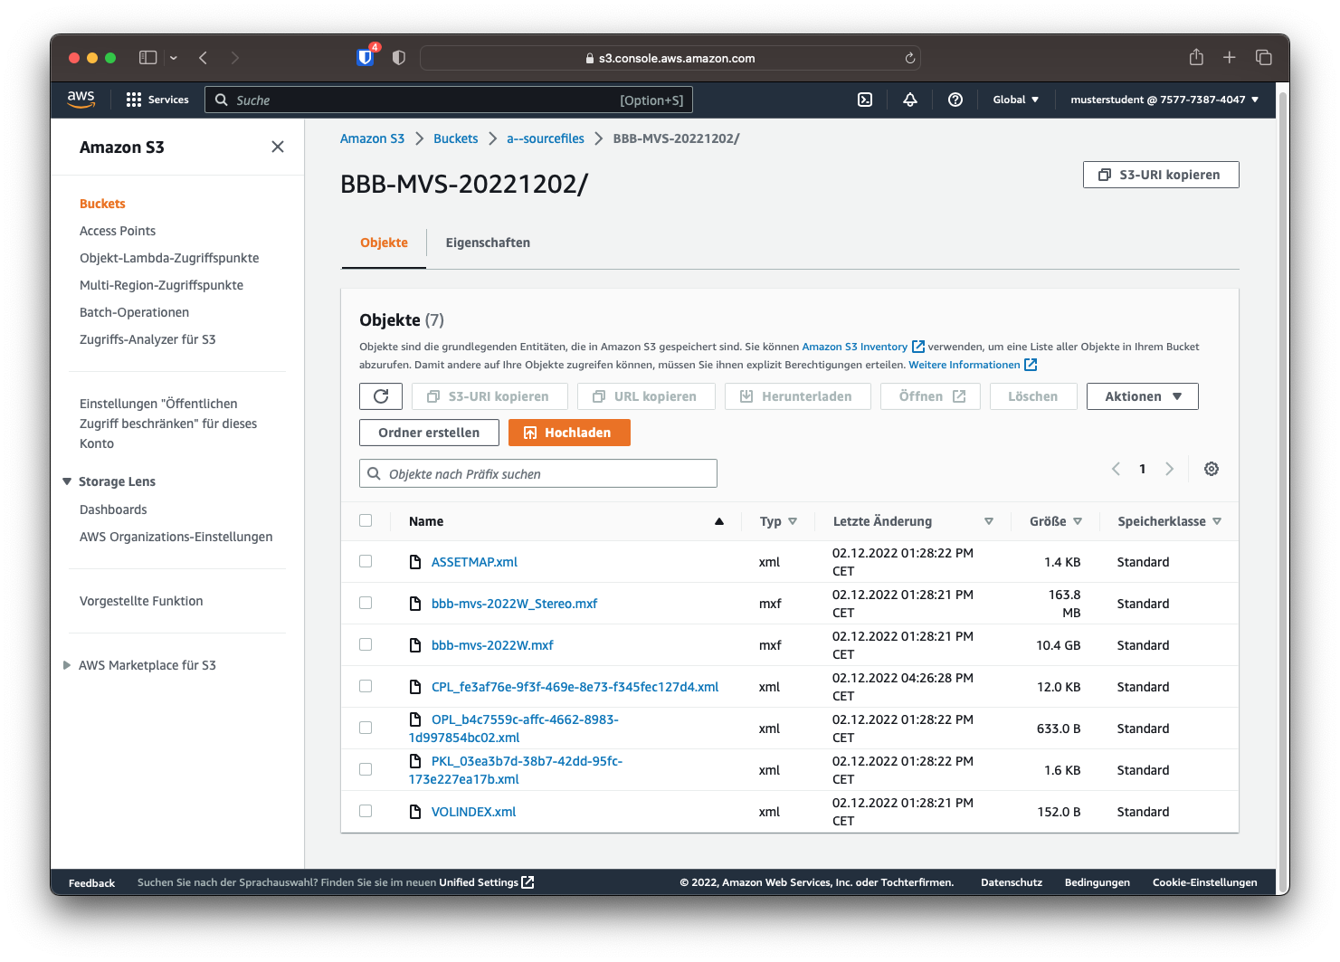Click file icon beside bbb-mvs-2022W.mxf

[x=415, y=645]
